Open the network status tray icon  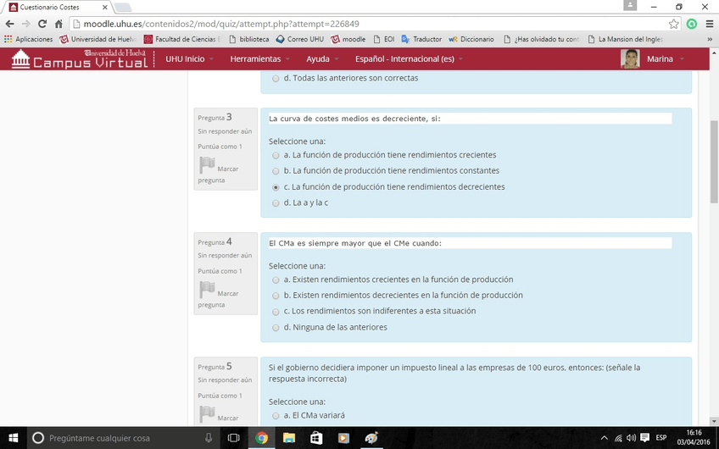coord(618,438)
